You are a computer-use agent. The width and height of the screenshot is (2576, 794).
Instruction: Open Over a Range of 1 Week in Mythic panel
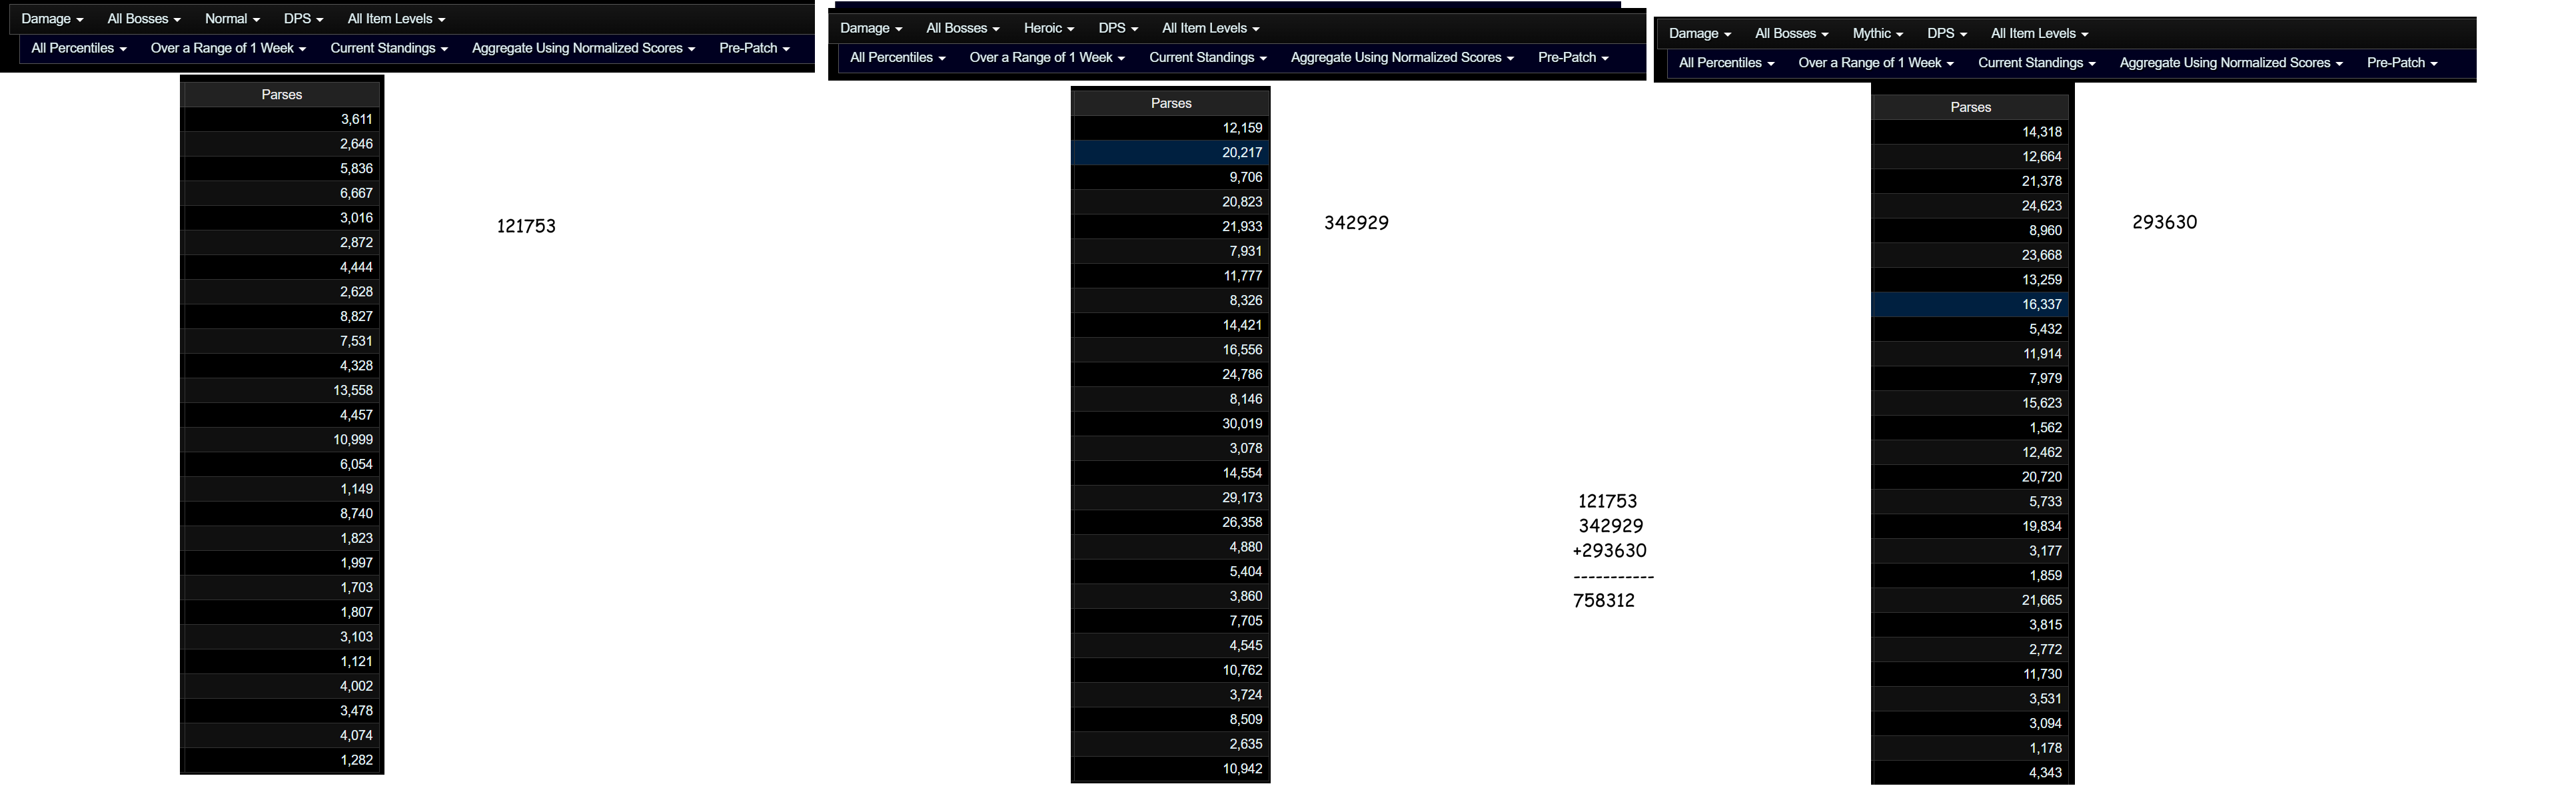click(x=1875, y=62)
